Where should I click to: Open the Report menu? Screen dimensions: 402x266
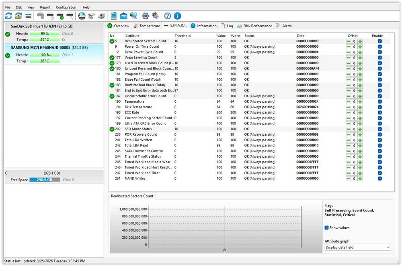point(45,7)
